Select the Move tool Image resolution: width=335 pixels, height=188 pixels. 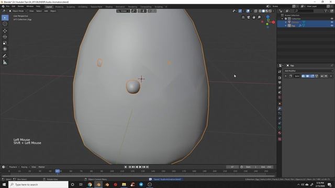(5, 31)
